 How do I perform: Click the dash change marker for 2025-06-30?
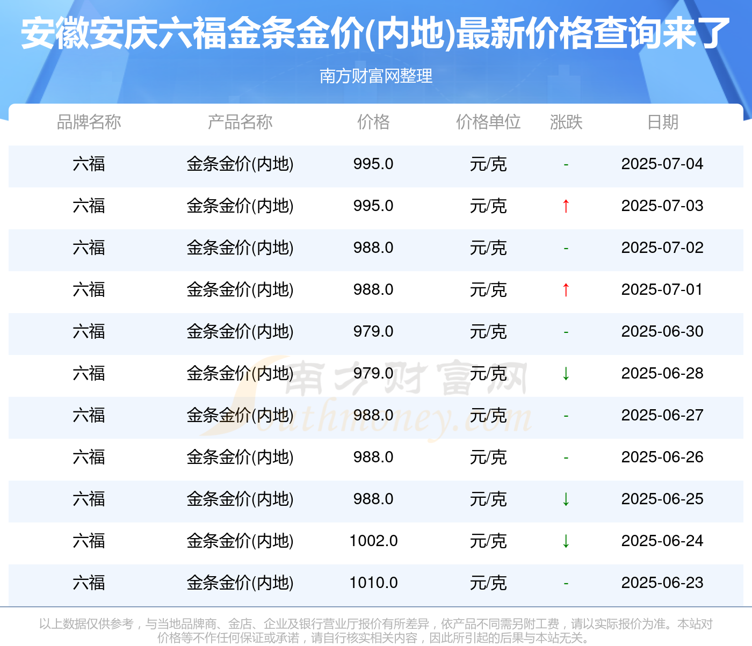pyautogui.click(x=566, y=332)
